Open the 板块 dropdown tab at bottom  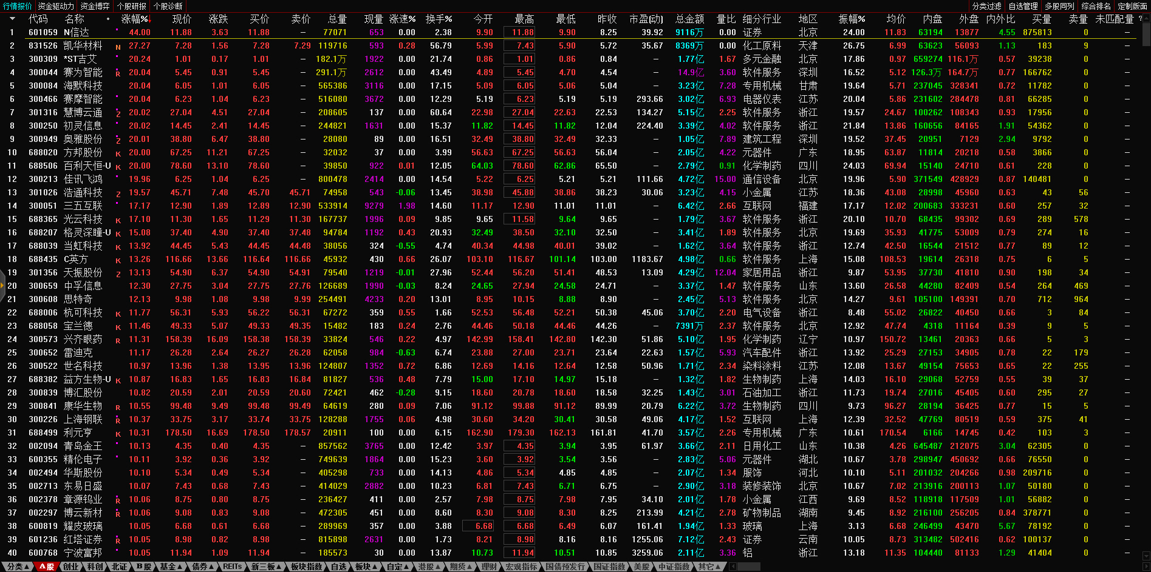pyautogui.click(x=366, y=567)
